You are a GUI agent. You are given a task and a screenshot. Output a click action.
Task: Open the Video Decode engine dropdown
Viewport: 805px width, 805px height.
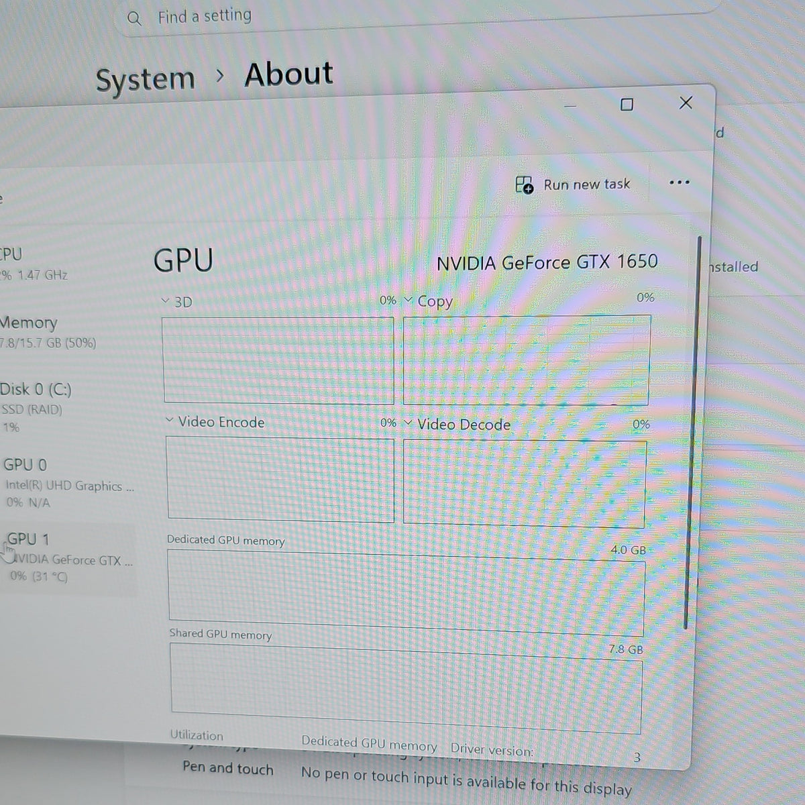(409, 423)
